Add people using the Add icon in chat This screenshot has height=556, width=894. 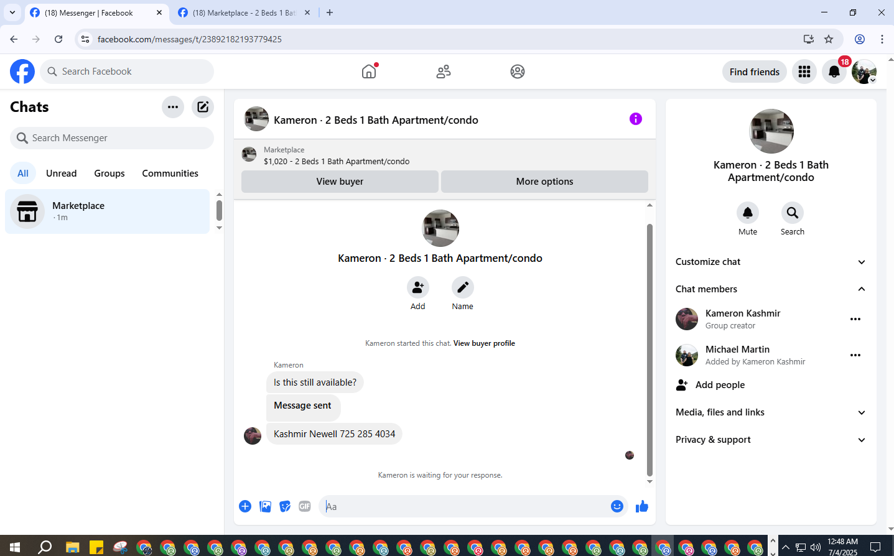point(418,287)
